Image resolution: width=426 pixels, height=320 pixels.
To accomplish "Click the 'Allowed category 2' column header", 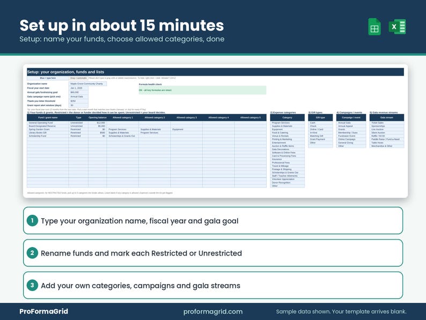I will coord(155,118).
